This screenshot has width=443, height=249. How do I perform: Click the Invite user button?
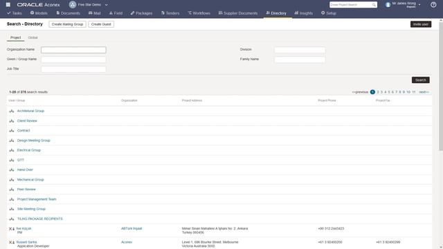coord(421,24)
